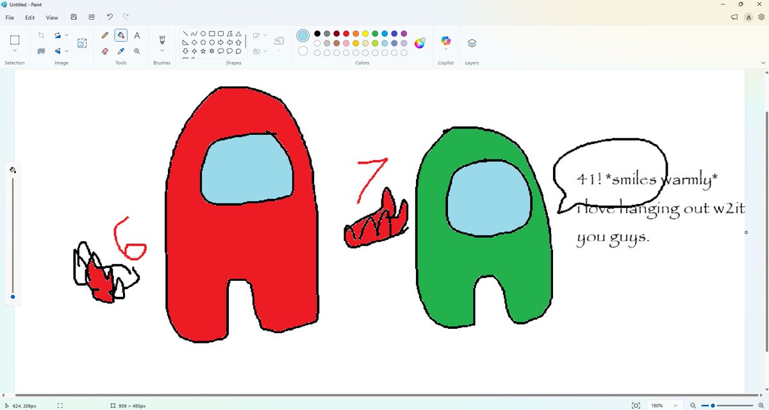769x410 pixels.
Task: Click the profile account icon
Action: [748, 17]
